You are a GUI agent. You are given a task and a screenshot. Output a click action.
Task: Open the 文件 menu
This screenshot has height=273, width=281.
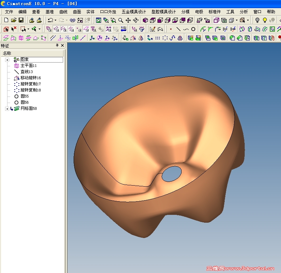tap(9, 12)
